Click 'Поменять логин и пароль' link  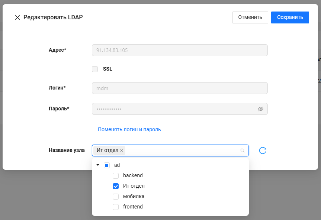129,129
